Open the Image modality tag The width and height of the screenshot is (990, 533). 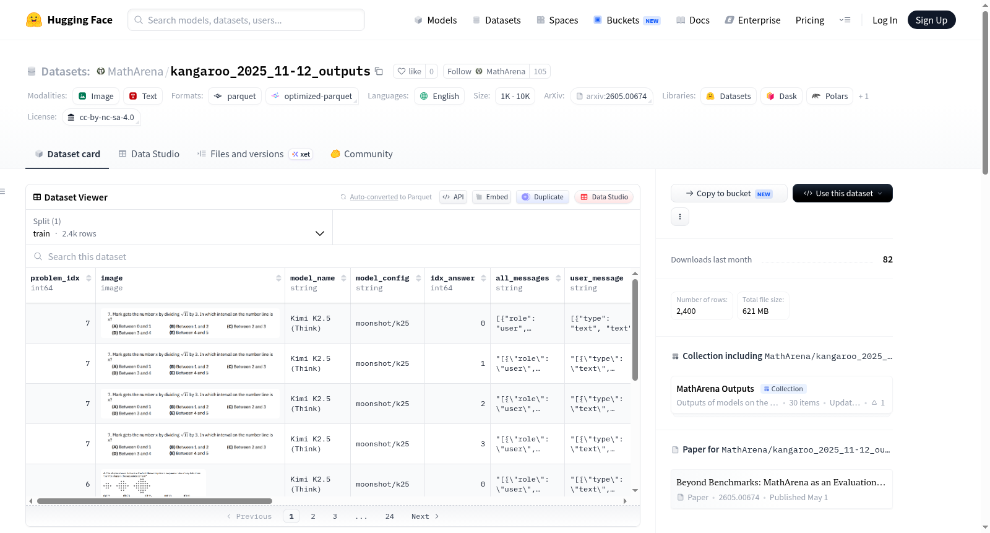pos(96,96)
